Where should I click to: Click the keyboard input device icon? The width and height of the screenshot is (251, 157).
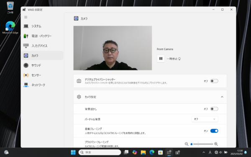click(26, 46)
